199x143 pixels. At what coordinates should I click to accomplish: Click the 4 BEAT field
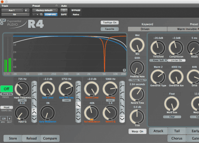10,119
